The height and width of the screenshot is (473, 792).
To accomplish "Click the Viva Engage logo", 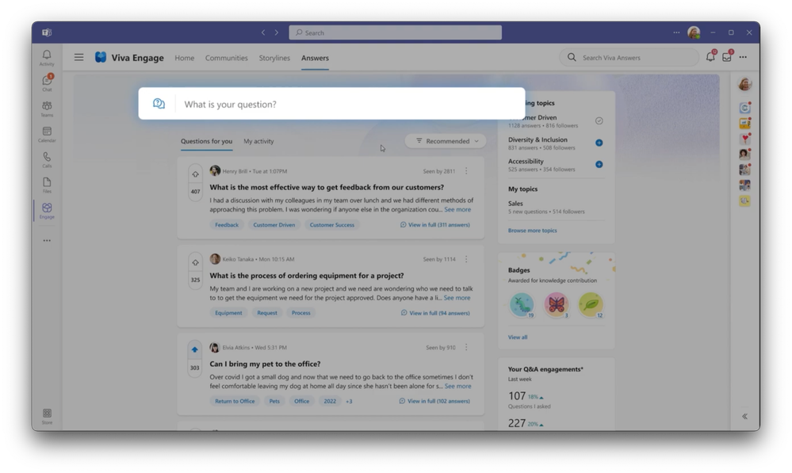I will tap(101, 58).
